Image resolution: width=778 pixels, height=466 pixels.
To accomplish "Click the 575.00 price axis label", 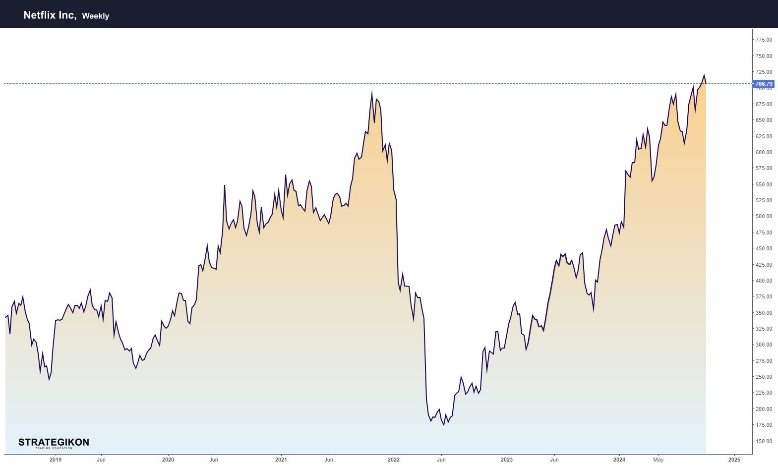I will (x=764, y=168).
